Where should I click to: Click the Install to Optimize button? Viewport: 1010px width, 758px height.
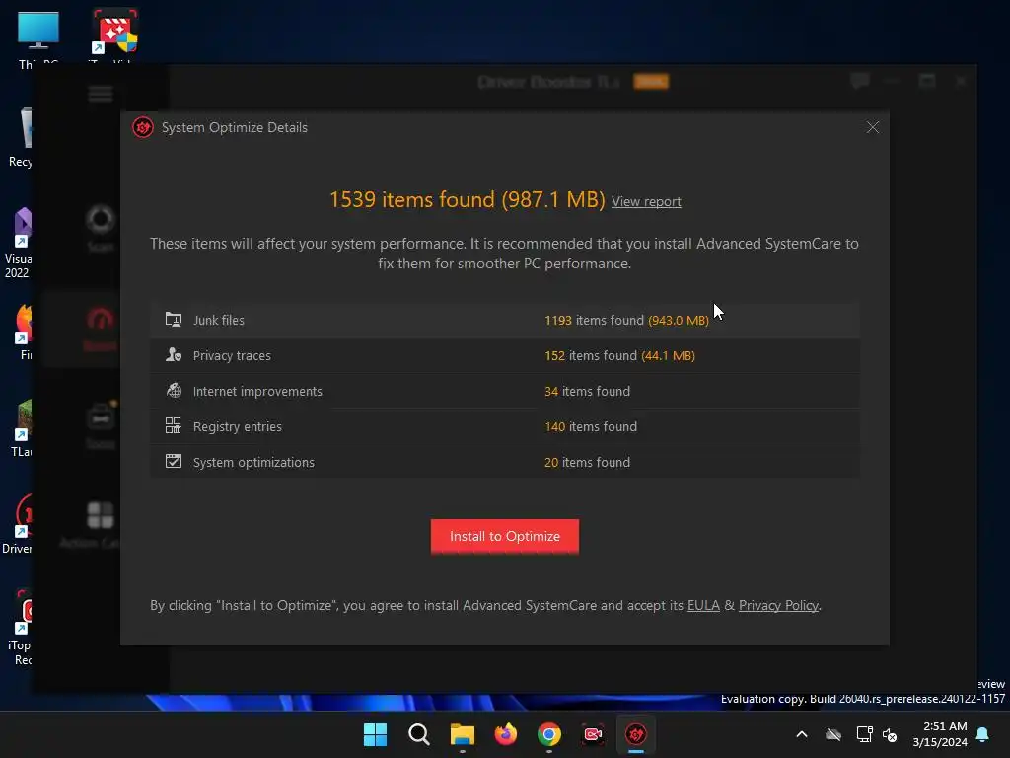tap(504, 536)
